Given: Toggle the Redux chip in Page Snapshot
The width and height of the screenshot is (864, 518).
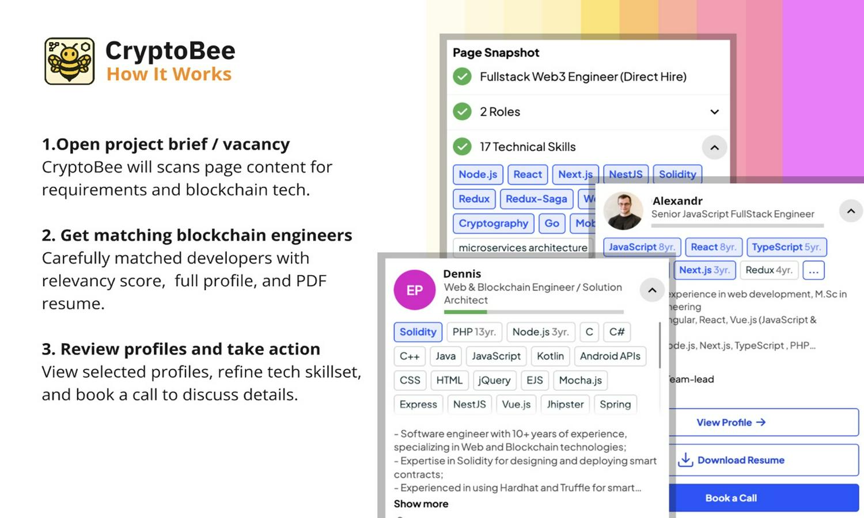Looking at the screenshot, I should [x=474, y=199].
